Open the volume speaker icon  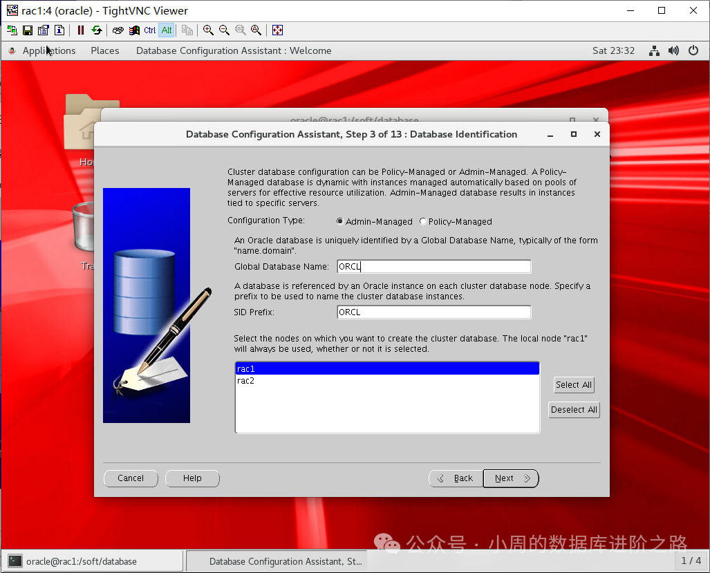tap(673, 50)
